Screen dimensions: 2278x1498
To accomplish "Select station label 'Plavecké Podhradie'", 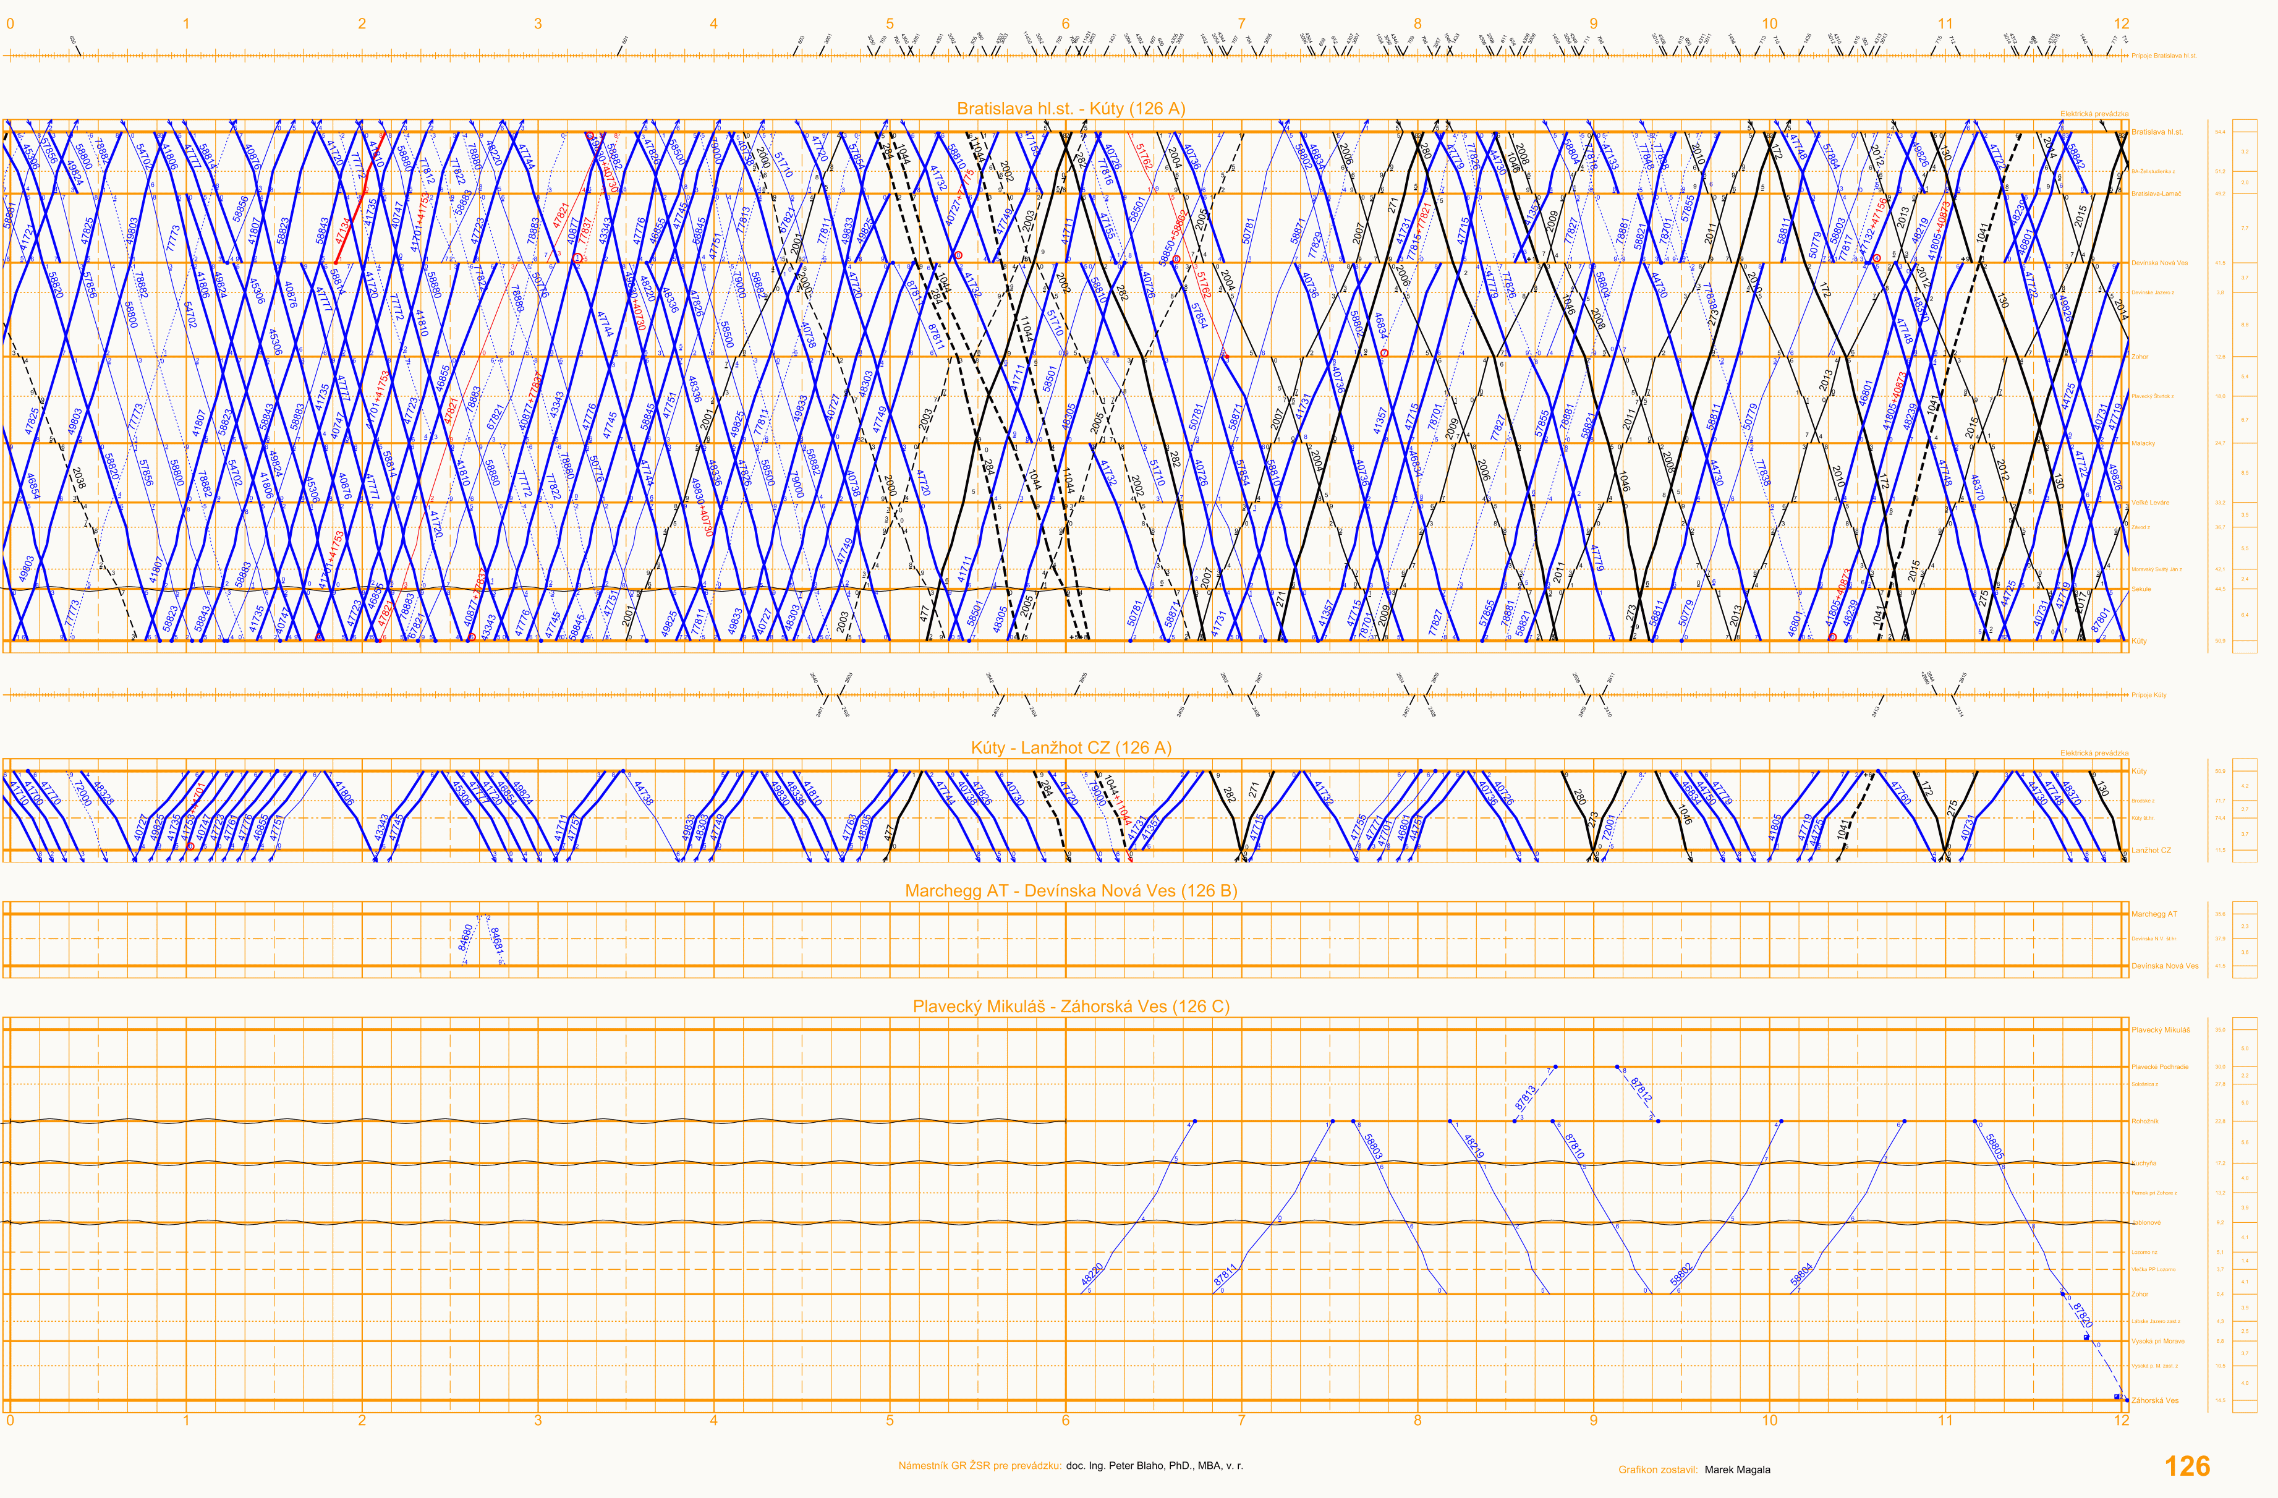I will tap(2159, 1066).
